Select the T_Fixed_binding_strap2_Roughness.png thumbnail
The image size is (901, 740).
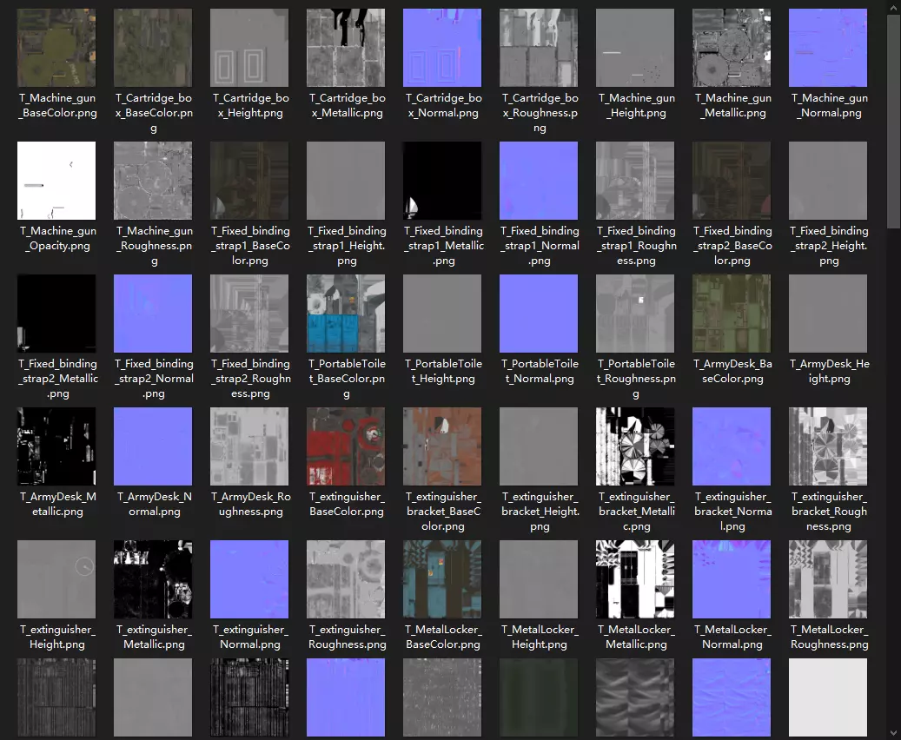click(249, 314)
